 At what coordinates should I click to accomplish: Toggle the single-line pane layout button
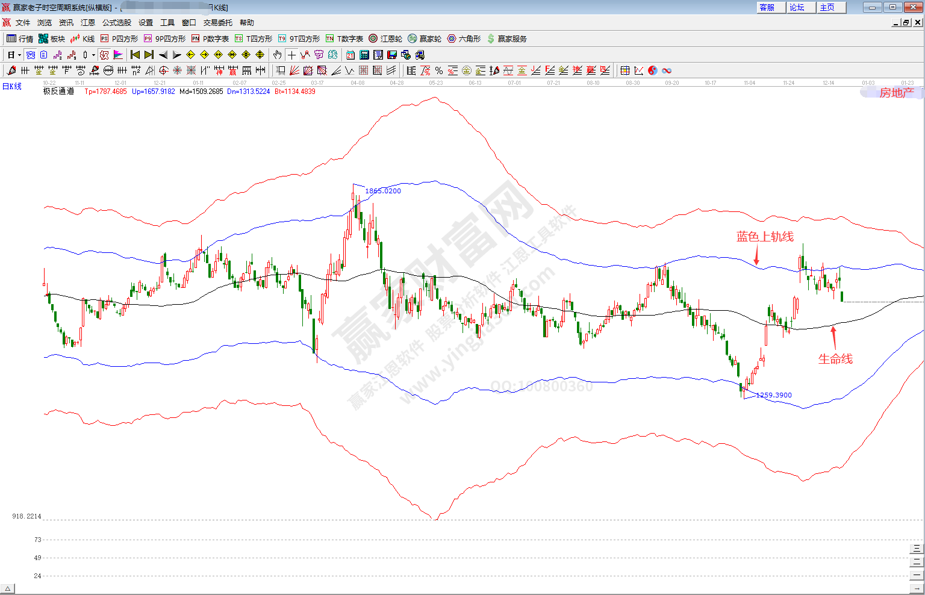[917, 575]
